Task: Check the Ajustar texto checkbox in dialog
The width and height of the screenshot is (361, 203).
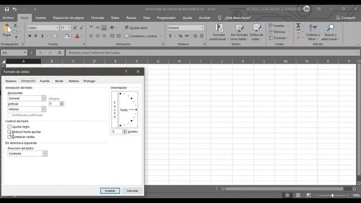Action: click(9, 126)
